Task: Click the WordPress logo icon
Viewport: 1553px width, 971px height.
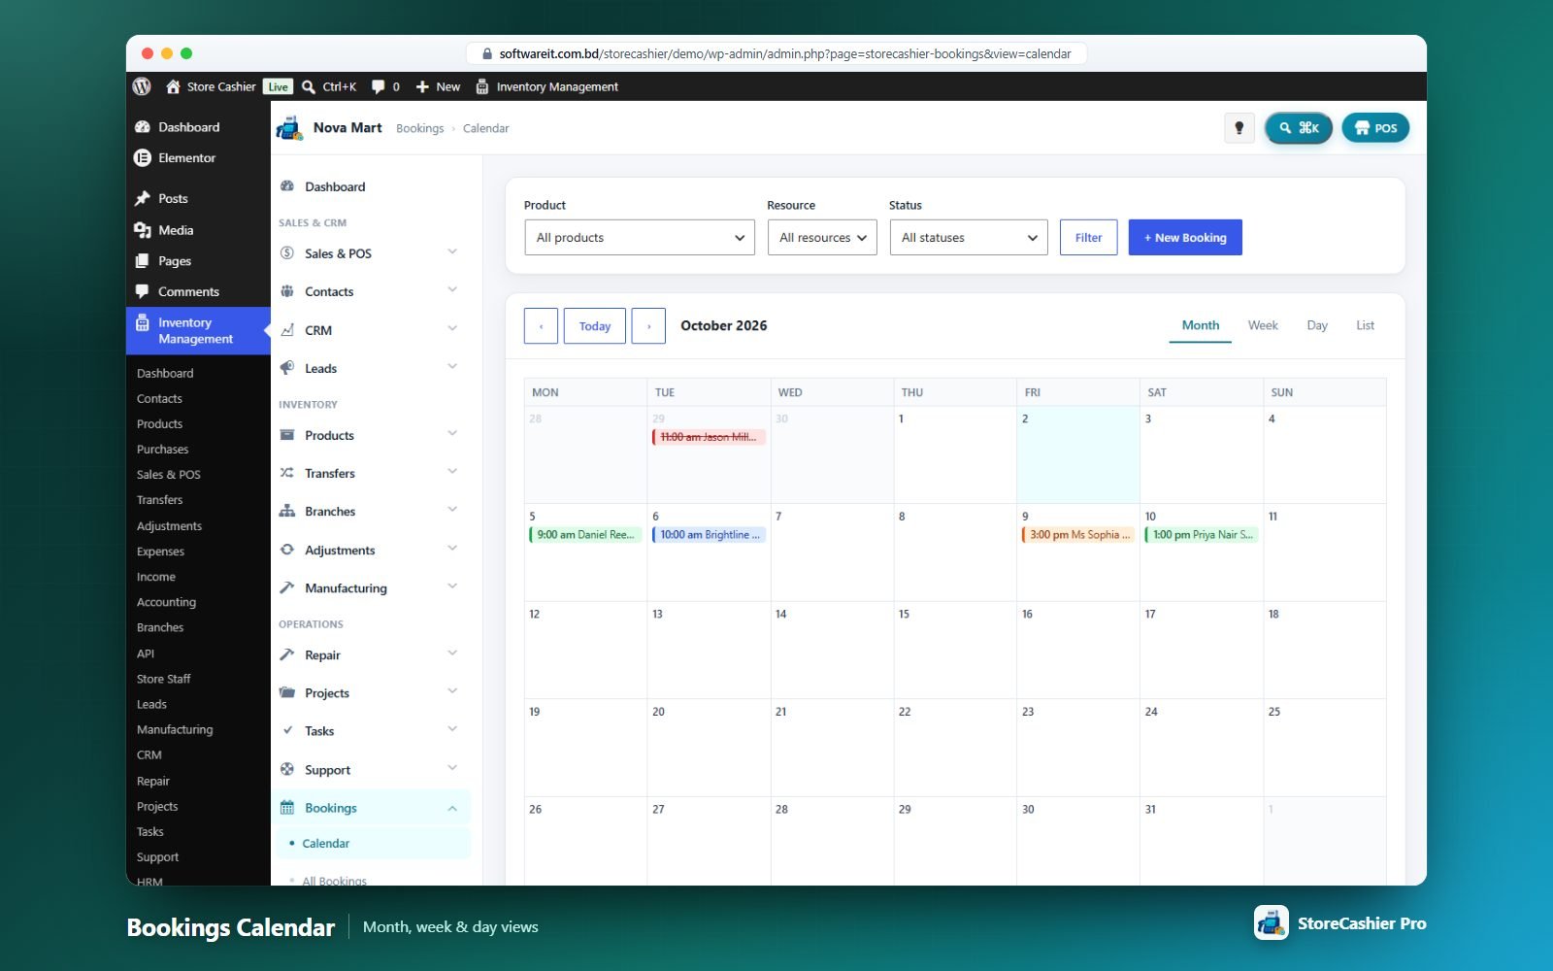Action: (142, 86)
